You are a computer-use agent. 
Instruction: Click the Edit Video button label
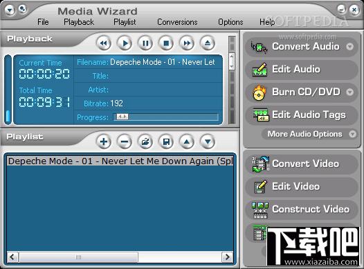(x=295, y=186)
